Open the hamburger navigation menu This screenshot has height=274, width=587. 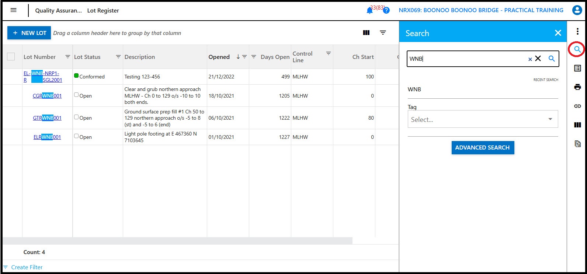point(14,10)
